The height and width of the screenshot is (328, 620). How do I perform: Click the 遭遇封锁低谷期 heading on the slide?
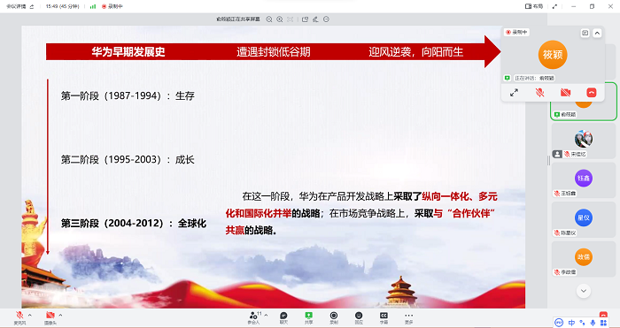[x=273, y=51]
